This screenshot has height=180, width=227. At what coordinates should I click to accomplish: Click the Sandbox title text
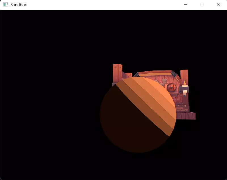(x=19, y=5)
